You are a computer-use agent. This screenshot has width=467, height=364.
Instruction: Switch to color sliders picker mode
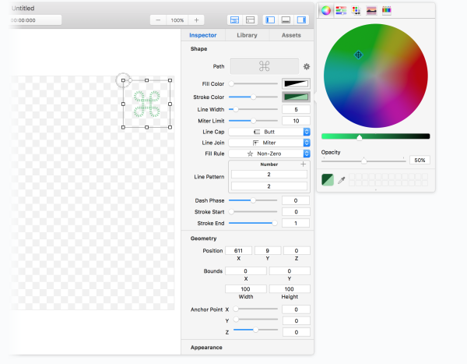pyautogui.click(x=340, y=10)
